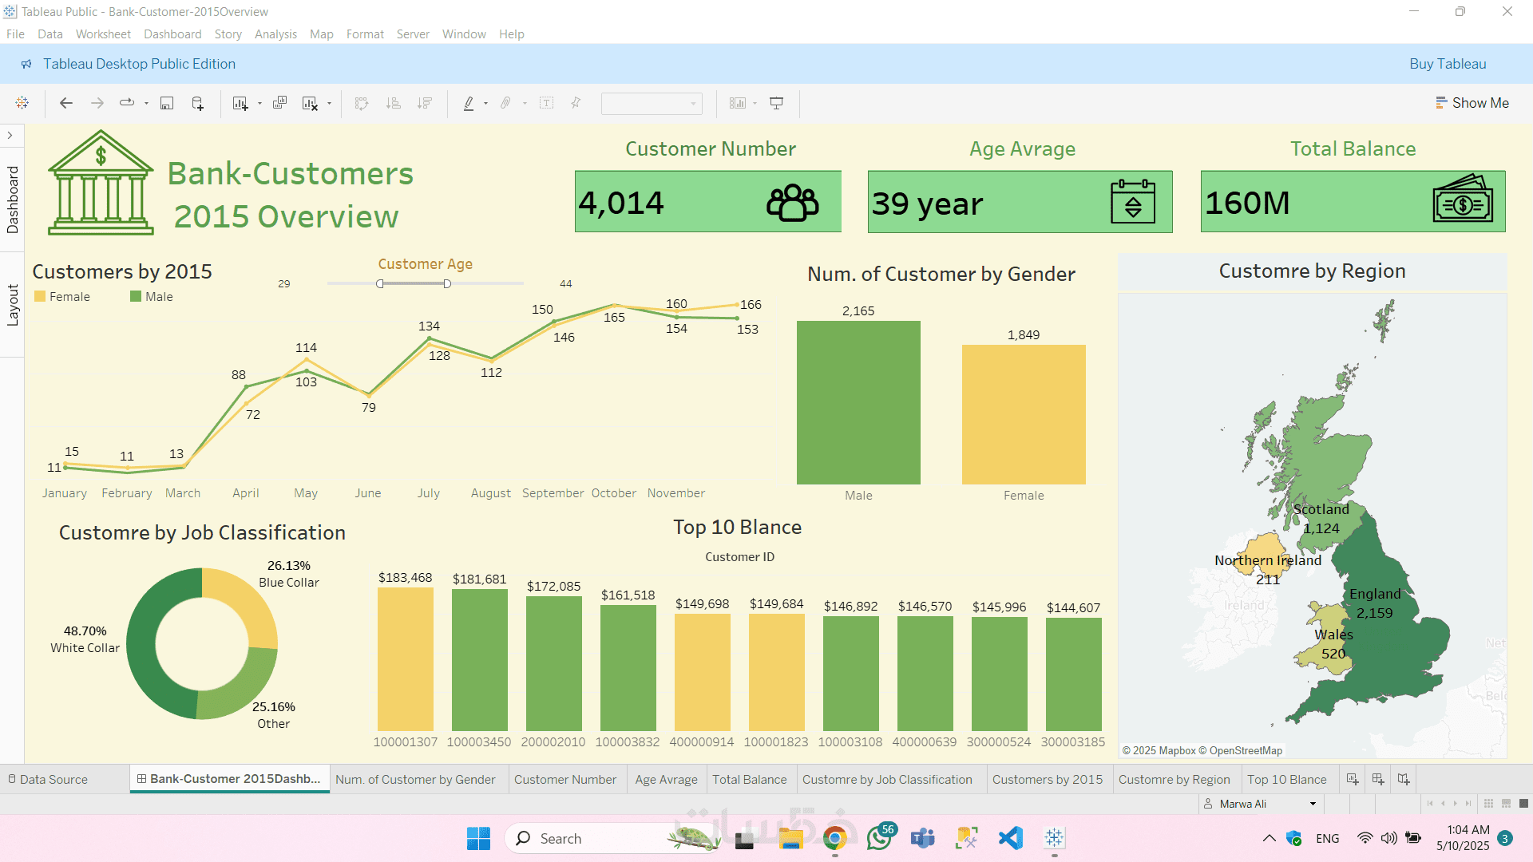Open the New Worksheet dropdown arrow
Image resolution: width=1533 pixels, height=862 pixels.
tap(259, 104)
